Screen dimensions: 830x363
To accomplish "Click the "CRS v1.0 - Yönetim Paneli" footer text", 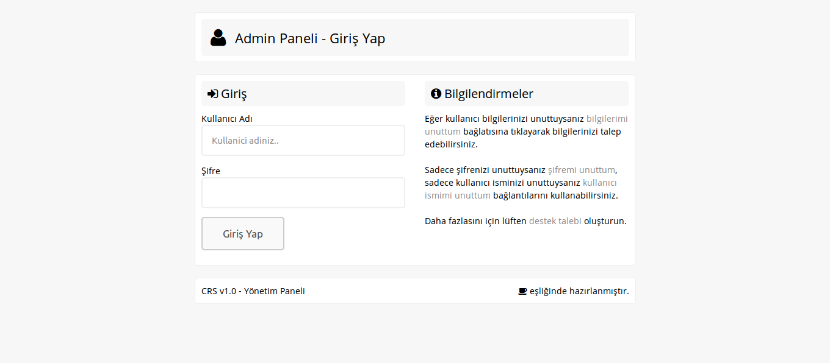I will [253, 291].
